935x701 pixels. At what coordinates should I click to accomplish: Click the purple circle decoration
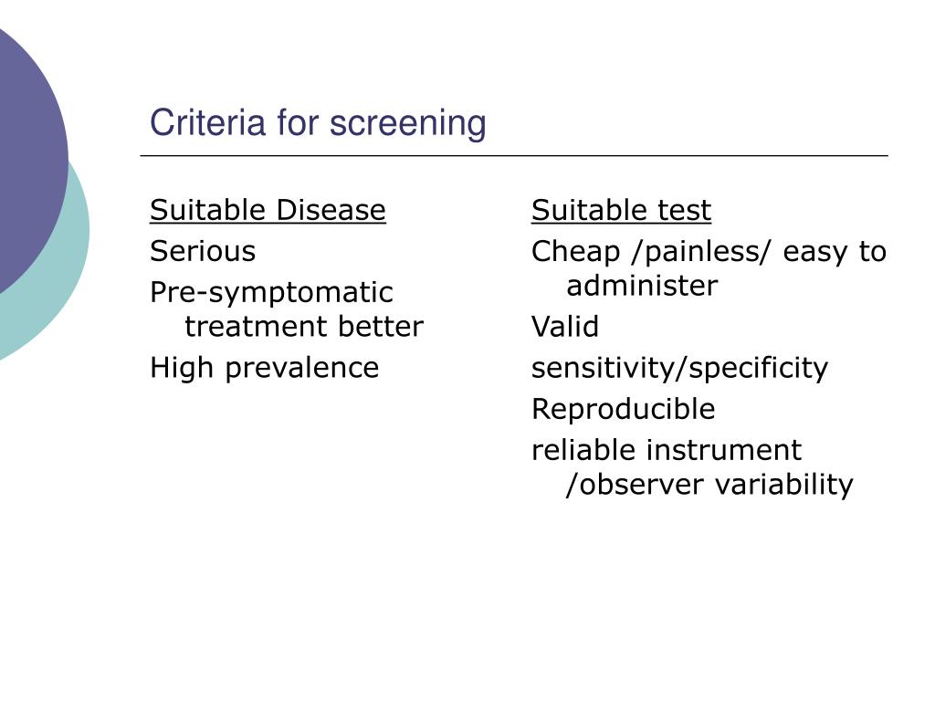point(26,158)
